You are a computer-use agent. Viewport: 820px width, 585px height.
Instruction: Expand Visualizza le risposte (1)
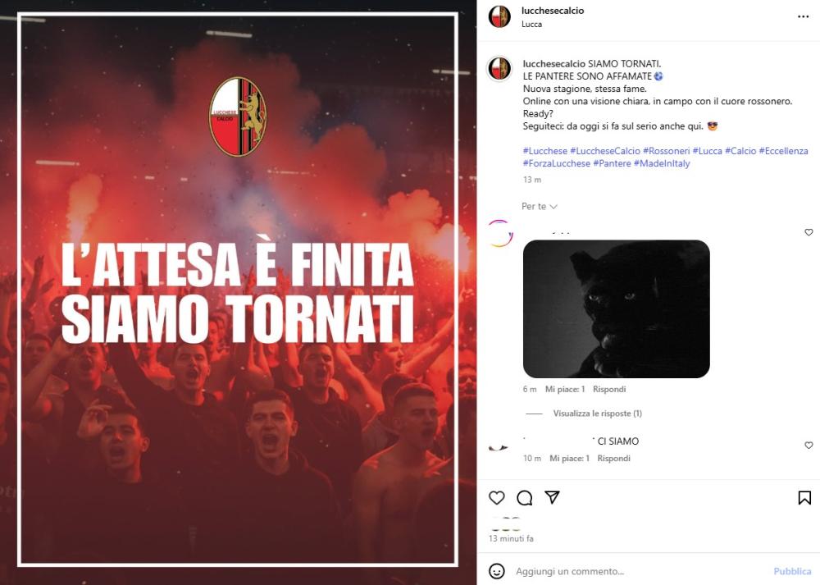tap(597, 414)
